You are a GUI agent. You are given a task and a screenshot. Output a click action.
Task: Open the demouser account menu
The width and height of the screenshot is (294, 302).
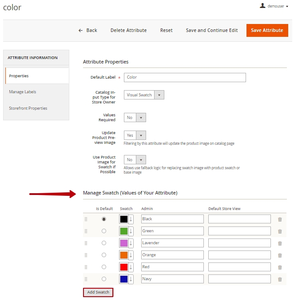pyautogui.click(x=274, y=6)
